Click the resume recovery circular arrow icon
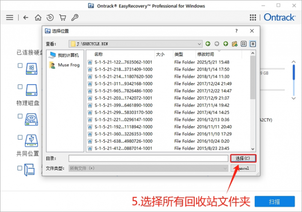 50,17
